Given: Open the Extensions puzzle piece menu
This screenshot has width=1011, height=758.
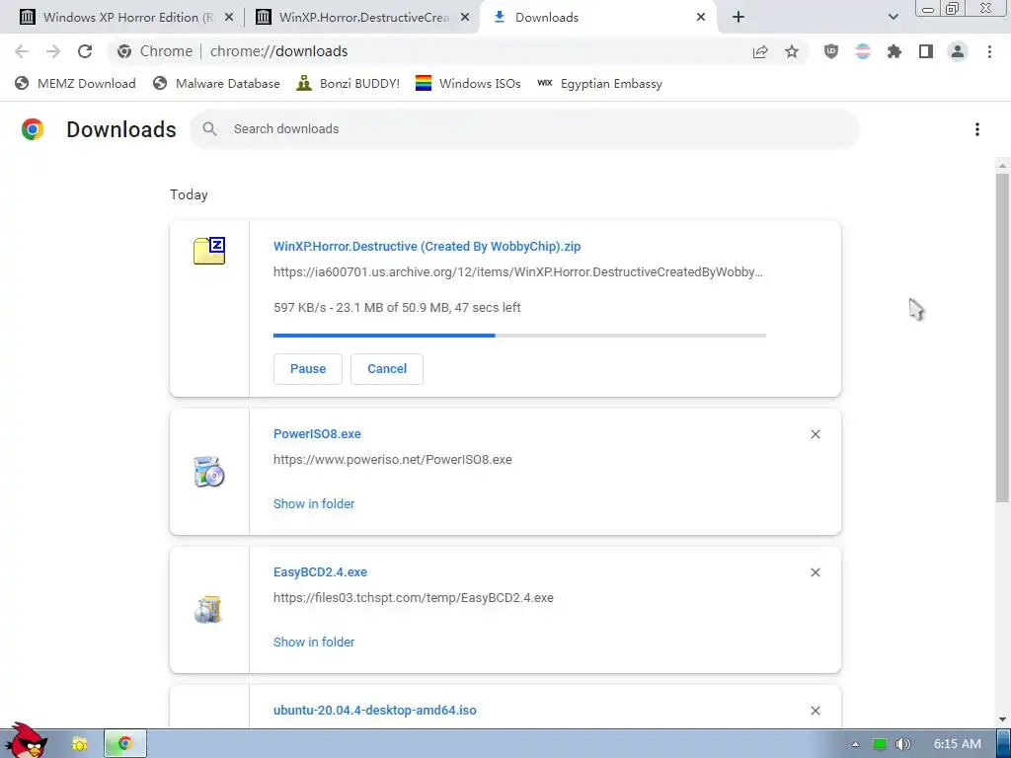Looking at the screenshot, I should [x=894, y=51].
